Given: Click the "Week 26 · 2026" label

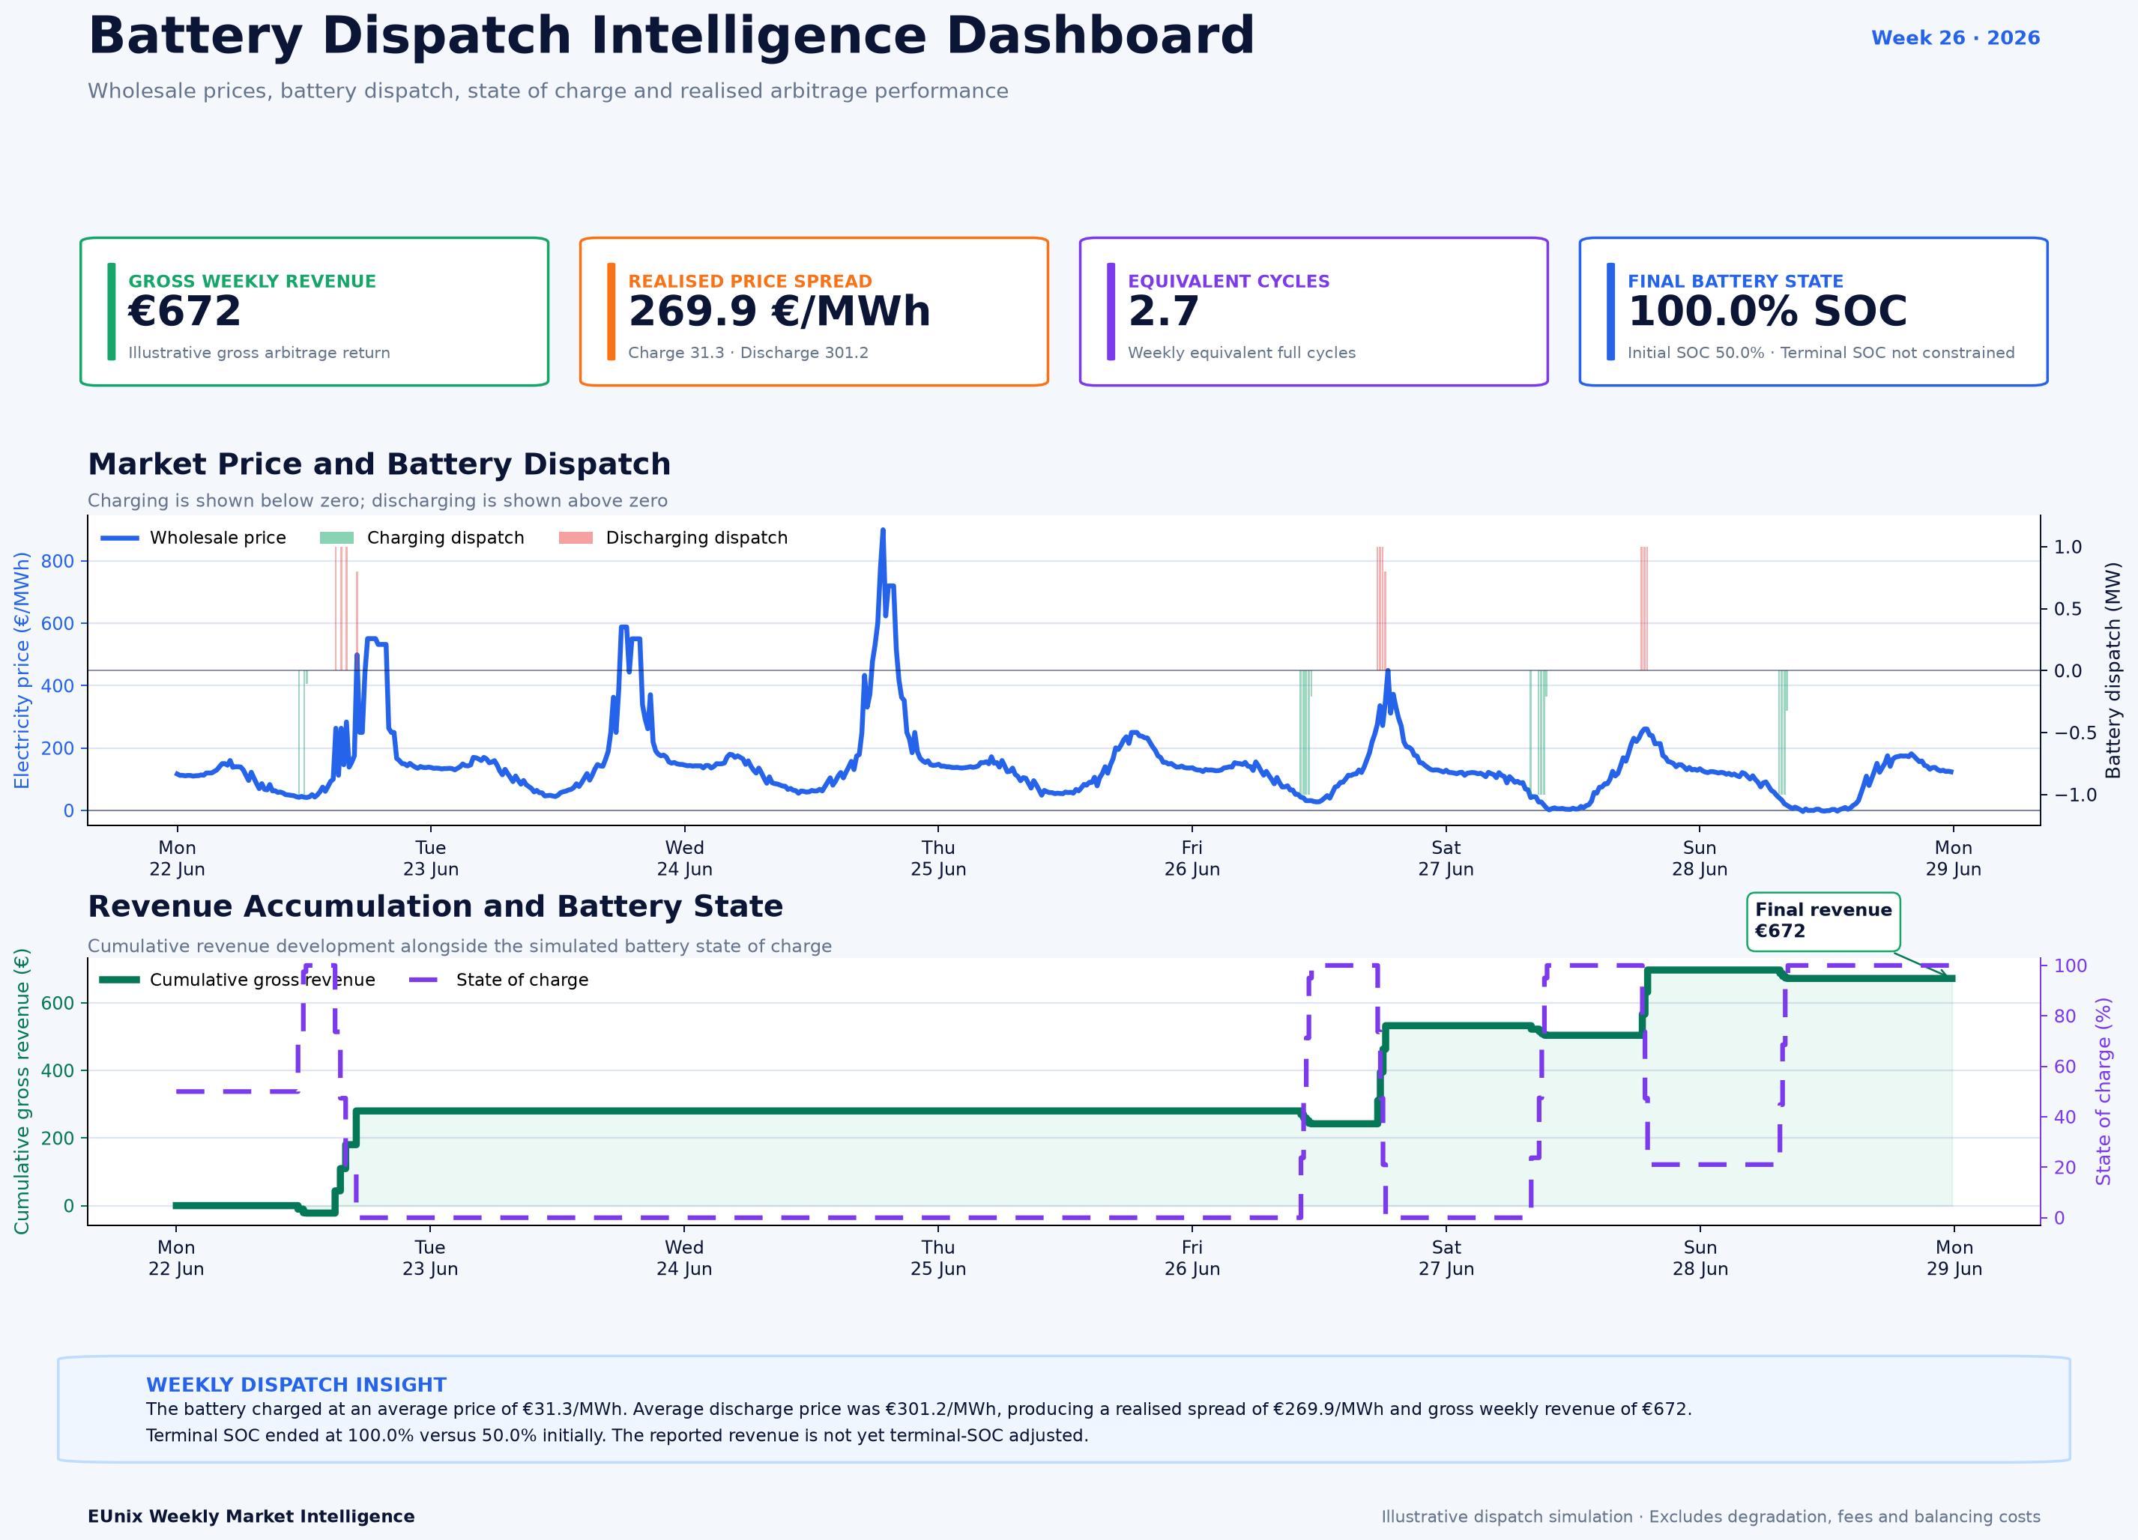Looking at the screenshot, I should coord(1955,37).
